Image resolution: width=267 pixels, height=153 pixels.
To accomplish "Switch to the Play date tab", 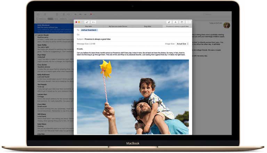I will (88, 26).
